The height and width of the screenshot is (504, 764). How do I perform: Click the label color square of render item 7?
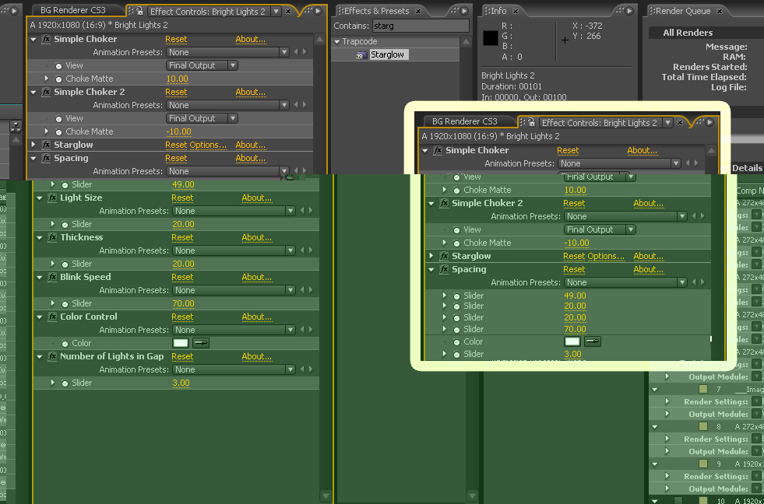coord(703,389)
